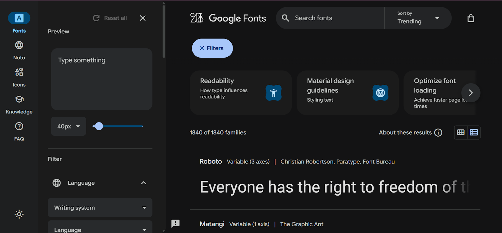Click About these results text

point(405,133)
